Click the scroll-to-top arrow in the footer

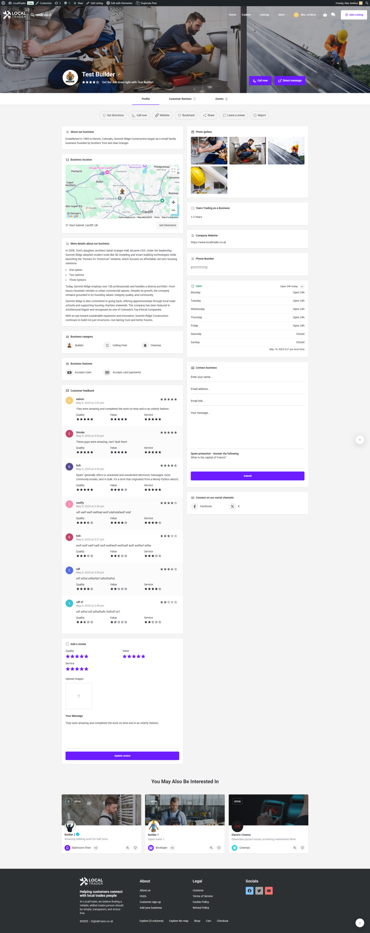click(x=359, y=923)
